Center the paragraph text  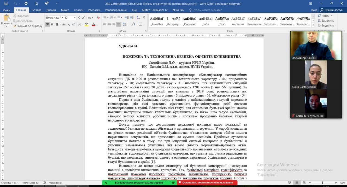point(109,24)
